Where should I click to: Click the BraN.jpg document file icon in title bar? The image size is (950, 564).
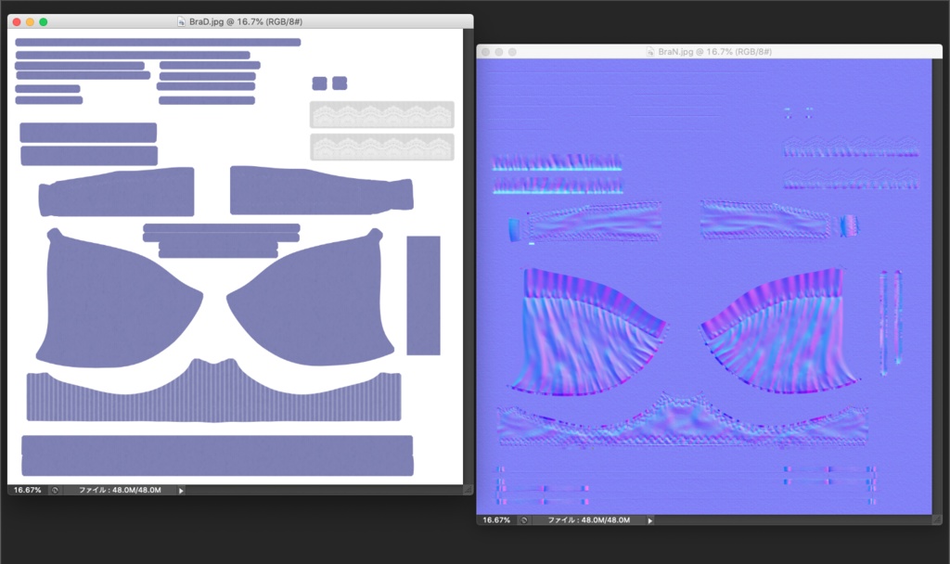[x=650, y=52]
